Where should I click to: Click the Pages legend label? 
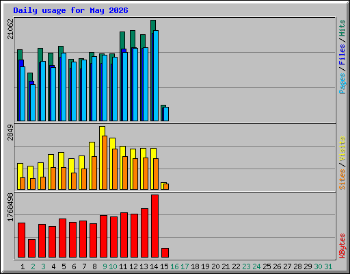(342, 84)
